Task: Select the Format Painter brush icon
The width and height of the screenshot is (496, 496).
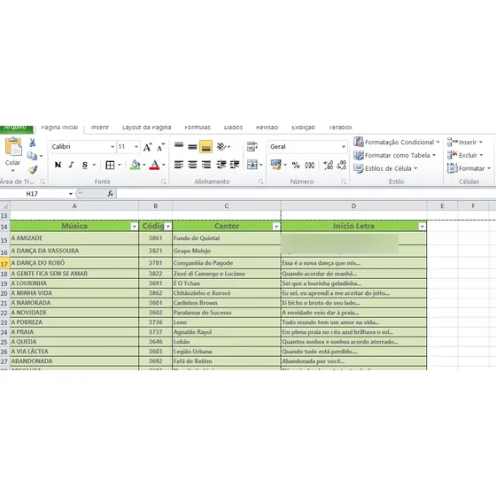Action: tap(33, 170)
